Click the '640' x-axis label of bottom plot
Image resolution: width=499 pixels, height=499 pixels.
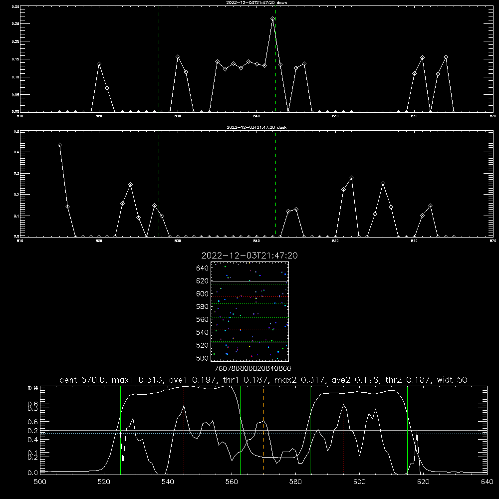(x=487, y=482)
